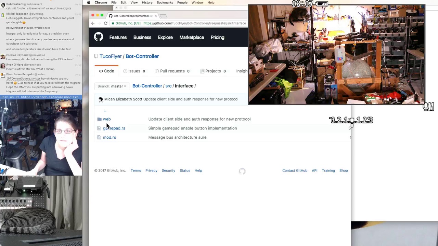Click web row's 'Update client side' commit message
The height and width of the screenshot is (246, 438).
coord(199,119)
